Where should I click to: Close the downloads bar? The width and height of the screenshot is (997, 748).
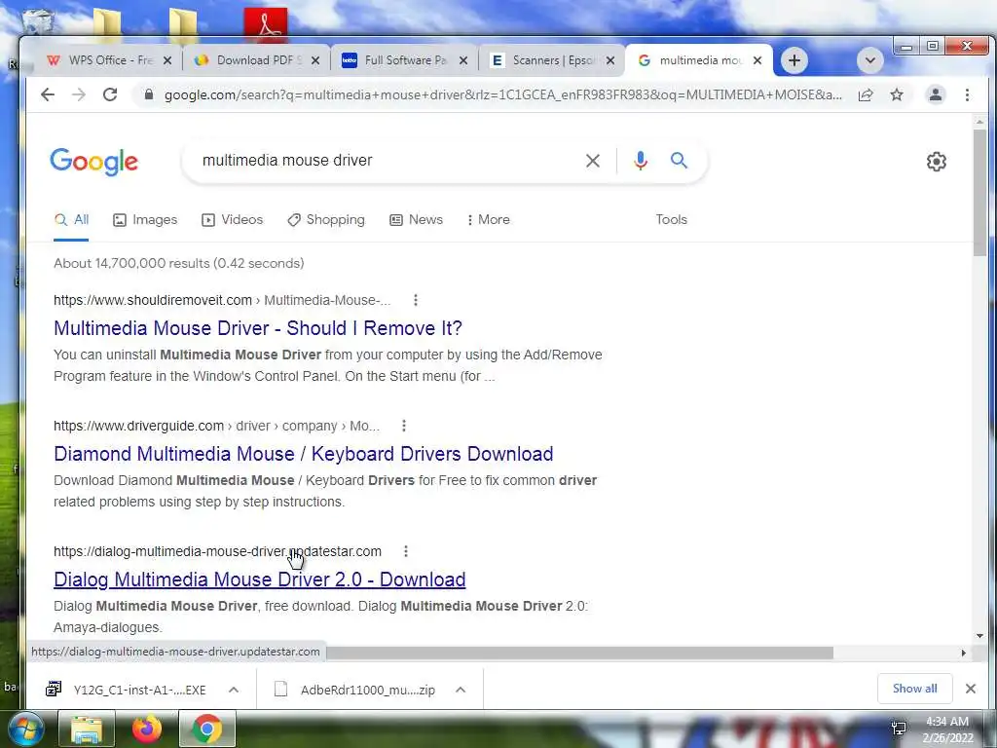pyautogui.click(x=971, y=689)
